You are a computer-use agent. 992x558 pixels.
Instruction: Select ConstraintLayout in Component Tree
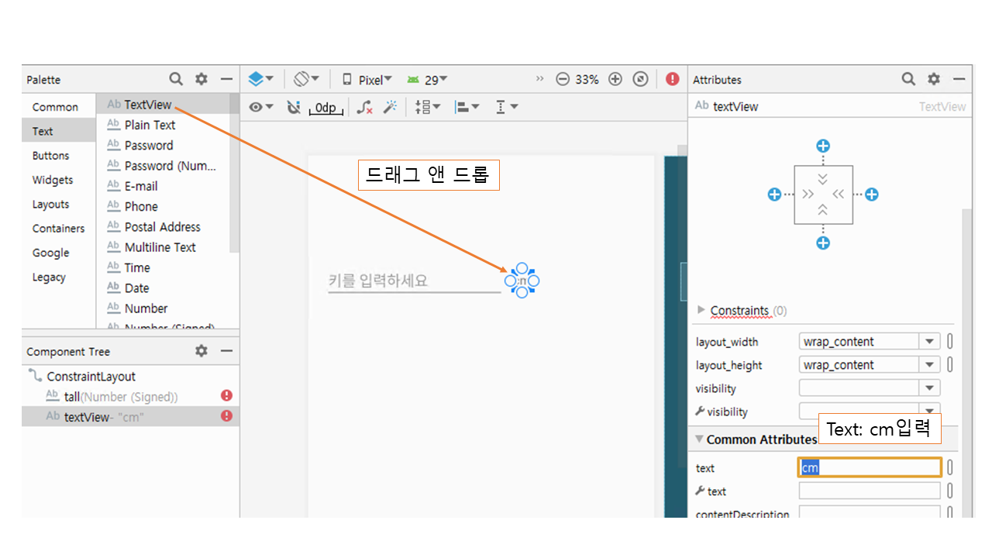91,377
